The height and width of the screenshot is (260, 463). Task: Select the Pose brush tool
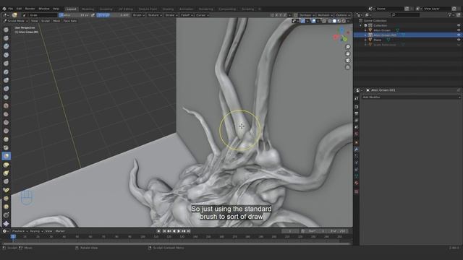[6, 190]
